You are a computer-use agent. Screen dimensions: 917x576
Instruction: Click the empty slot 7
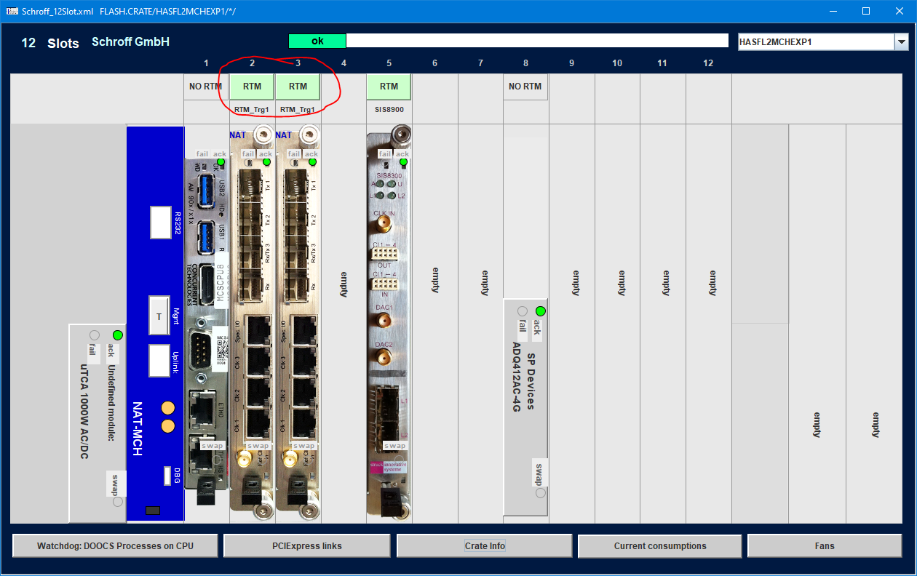click(x=485, y=283)
